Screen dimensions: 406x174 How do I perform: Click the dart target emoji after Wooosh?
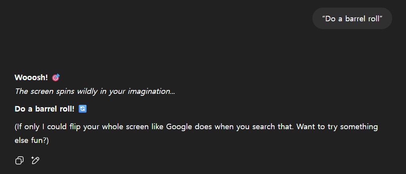pos(56,78)
